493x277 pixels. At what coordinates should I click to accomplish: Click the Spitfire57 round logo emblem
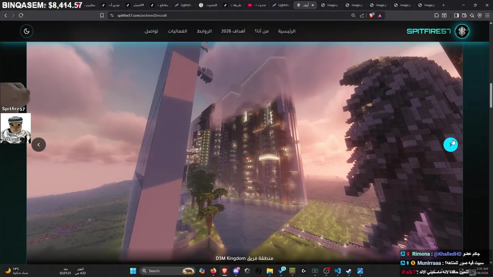462,31
